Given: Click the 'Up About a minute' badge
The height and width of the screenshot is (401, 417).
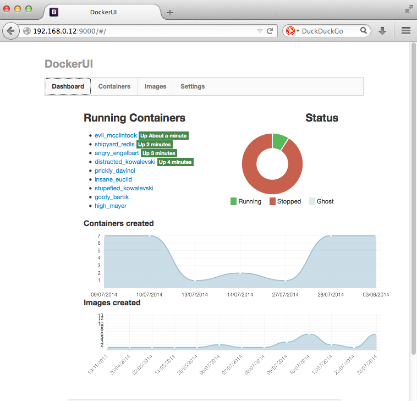Looking at the screenshot, I should coord(163,136).
